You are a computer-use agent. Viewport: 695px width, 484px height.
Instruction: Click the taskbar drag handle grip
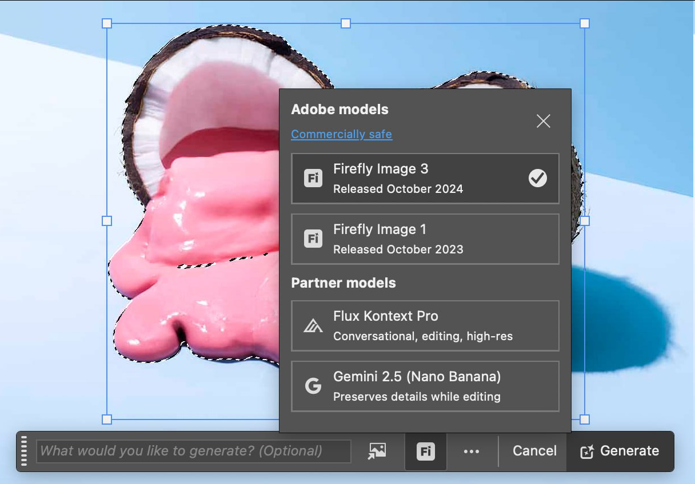24,451
